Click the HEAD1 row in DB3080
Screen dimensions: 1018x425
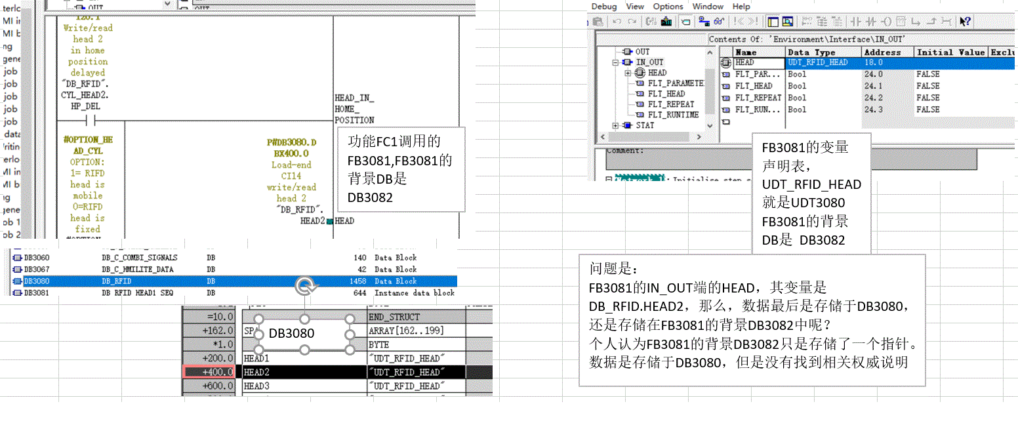point(336,359)
